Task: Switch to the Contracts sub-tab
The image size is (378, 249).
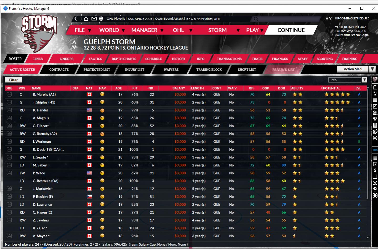Action: click(x=59, y=70)
